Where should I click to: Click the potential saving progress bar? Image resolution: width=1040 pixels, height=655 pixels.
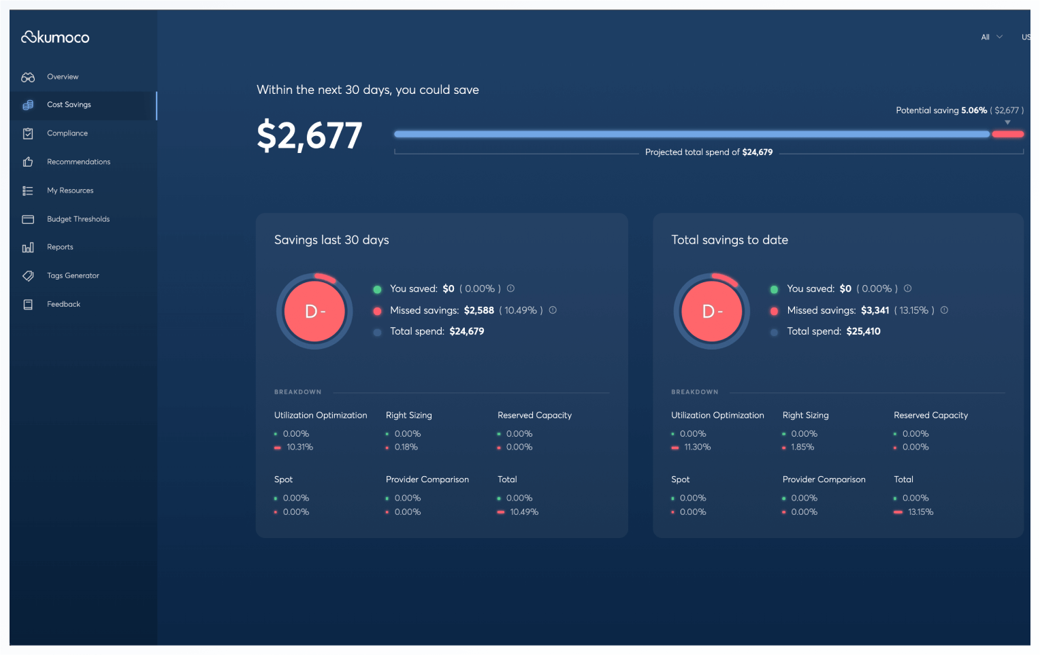pyautogui.click(x=691, y=134)
